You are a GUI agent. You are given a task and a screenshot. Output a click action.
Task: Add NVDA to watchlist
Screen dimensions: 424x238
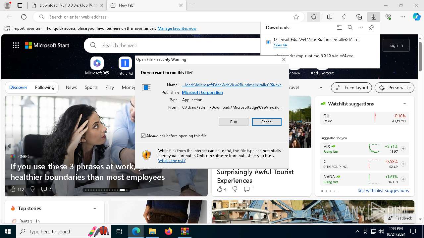point(403,179)
